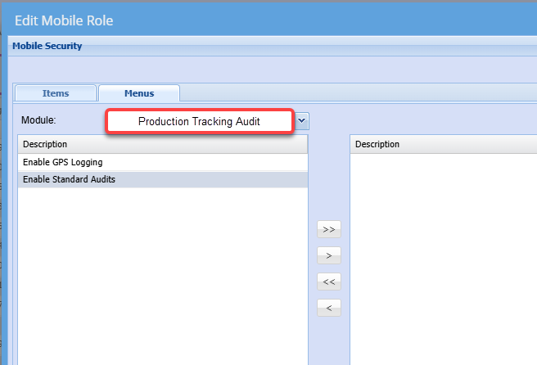Image resolution: width=537 pixels, height=365 pixels.
Task: Click the Module field label
Action: click(x=38, y=120)
